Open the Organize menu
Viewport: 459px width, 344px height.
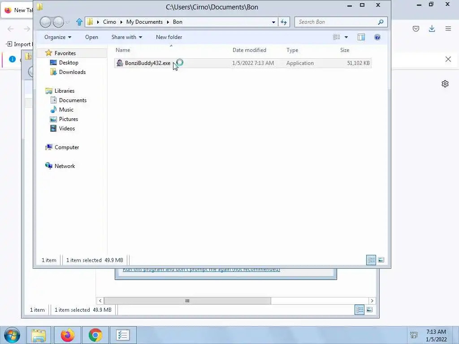click(58, 37)
